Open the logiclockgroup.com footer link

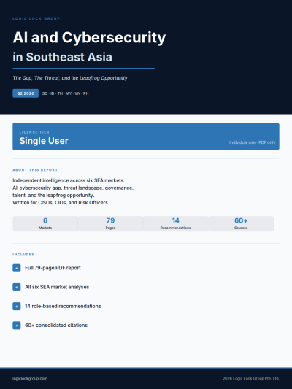point(30,378)
